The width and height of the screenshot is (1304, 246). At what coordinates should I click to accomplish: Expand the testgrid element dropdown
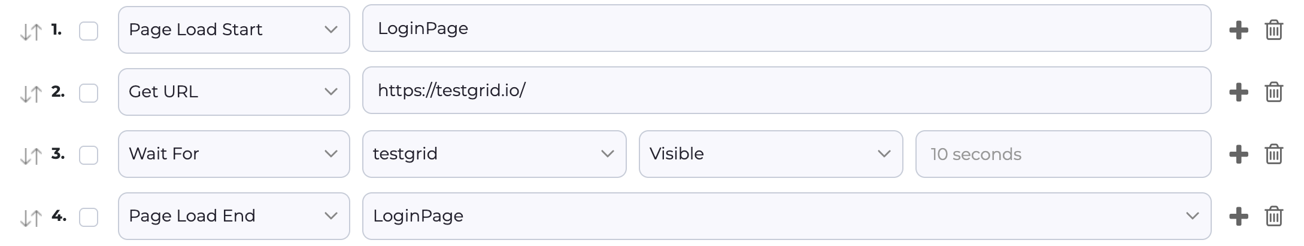coord(494,154)
